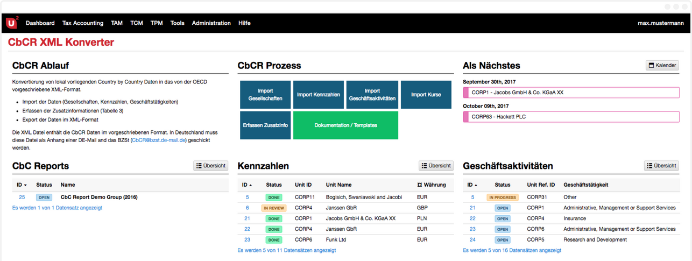Open the CORP63 - Hackett PLC event
The image size is (692, 261).
(571, 116)
